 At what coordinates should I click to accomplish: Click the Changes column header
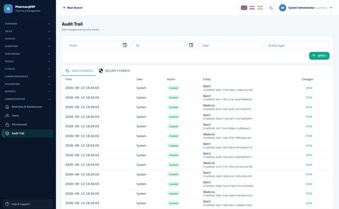pos(307,79)
